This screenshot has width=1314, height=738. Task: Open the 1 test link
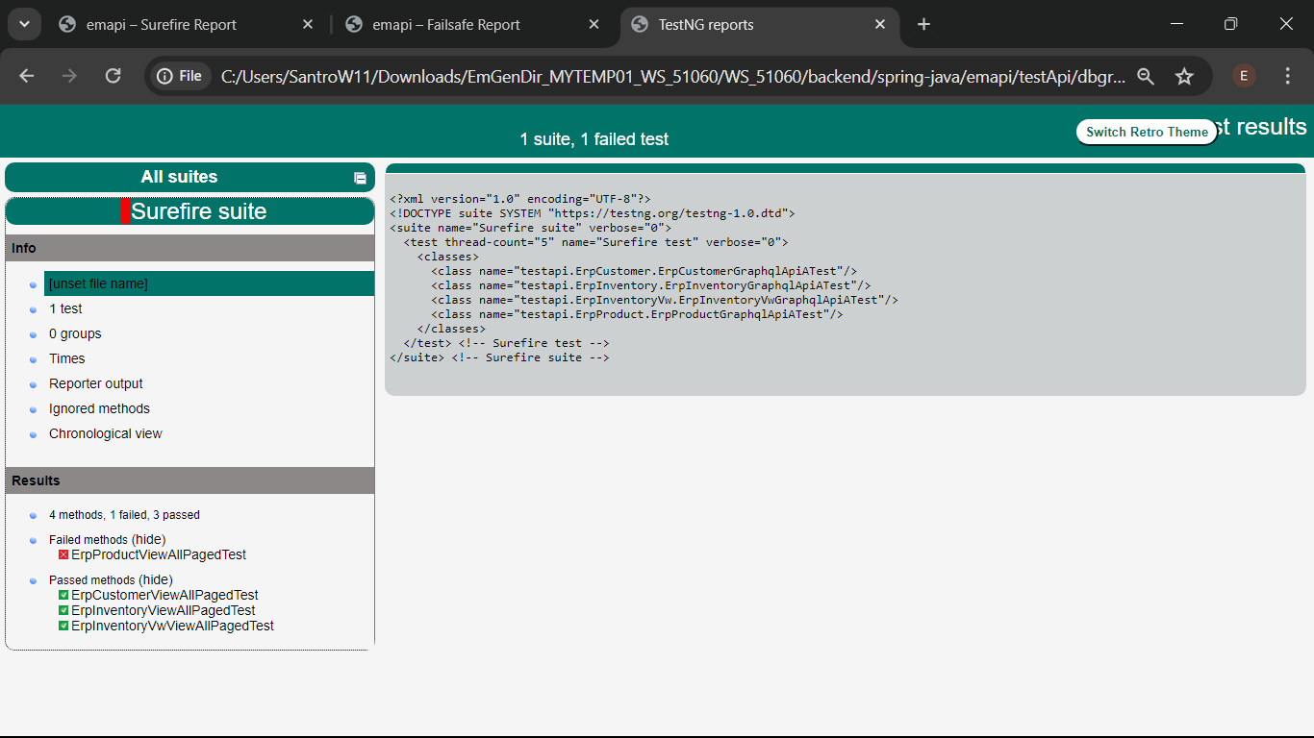click(x=65, y=308)
